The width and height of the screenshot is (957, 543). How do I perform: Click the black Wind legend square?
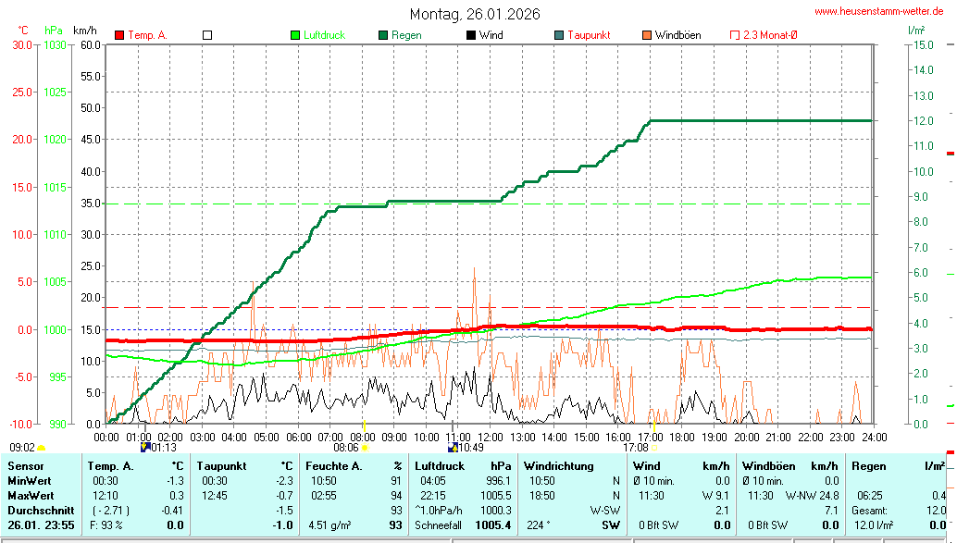click(x=471, y=35)
